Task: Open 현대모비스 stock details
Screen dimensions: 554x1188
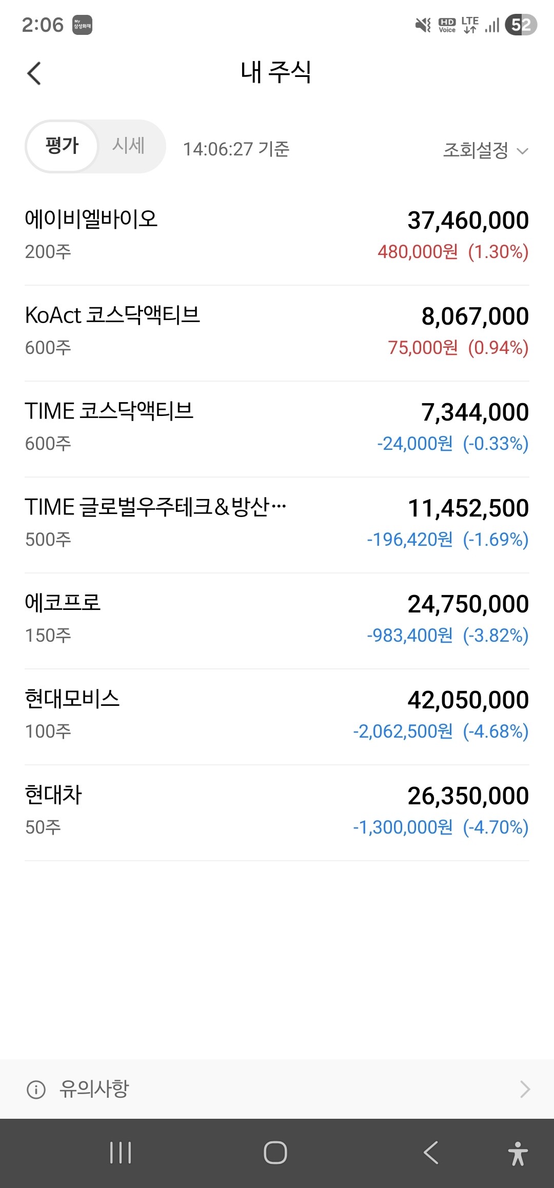Action: pos(277,716)
